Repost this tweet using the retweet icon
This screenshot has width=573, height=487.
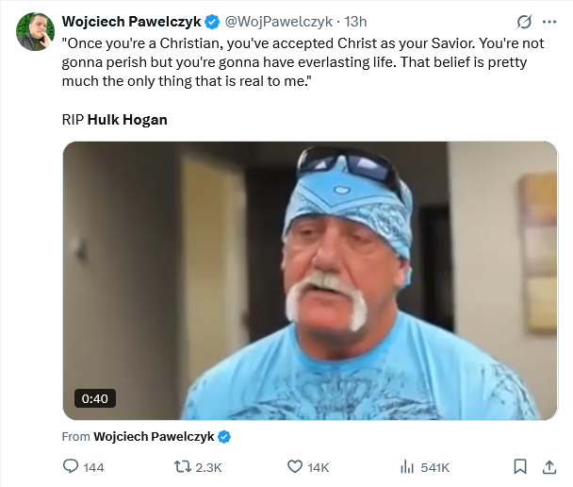pyautogui.click(x=185, y=466)
